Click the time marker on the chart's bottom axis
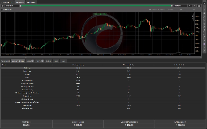207x129 pixels. pos(178,53)
